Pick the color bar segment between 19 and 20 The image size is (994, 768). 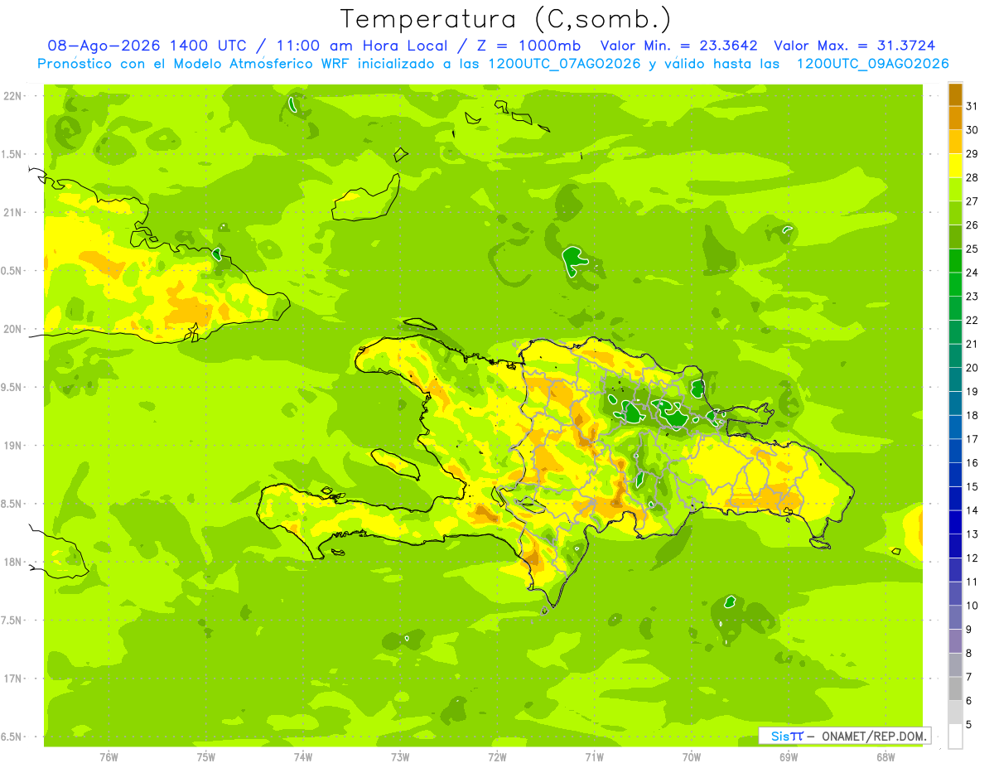(x=955, y=379)
